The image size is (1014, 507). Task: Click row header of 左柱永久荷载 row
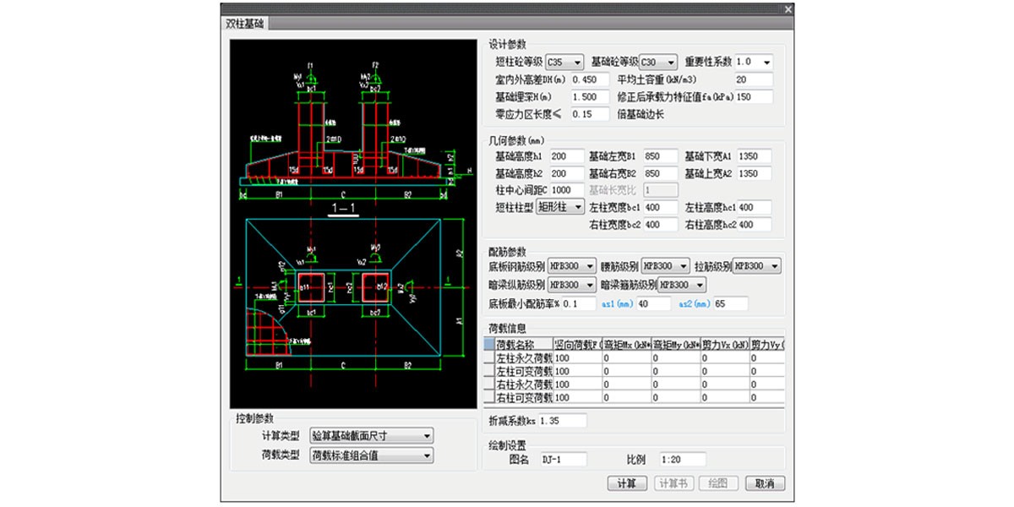click(x=489, y=358)
